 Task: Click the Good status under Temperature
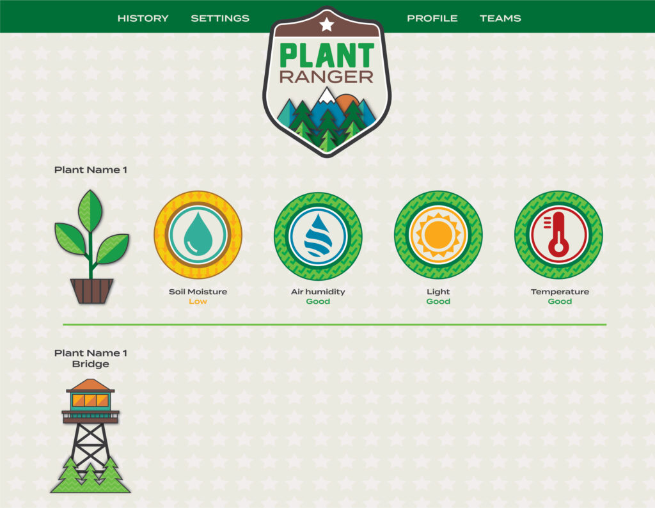(560, 302)
